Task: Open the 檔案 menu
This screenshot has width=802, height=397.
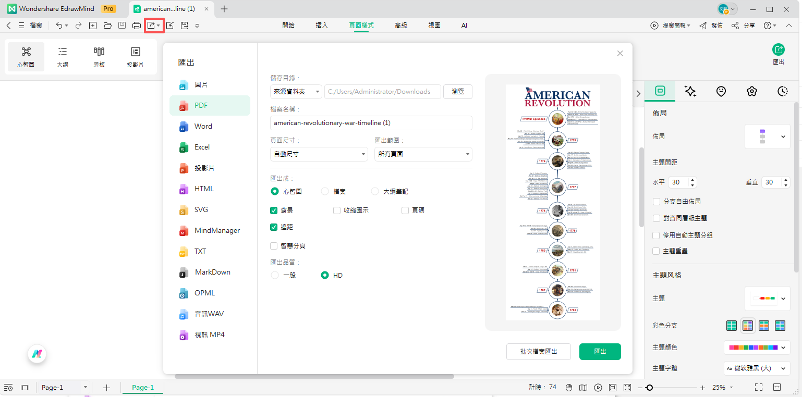Action: [x=35, y=24]
